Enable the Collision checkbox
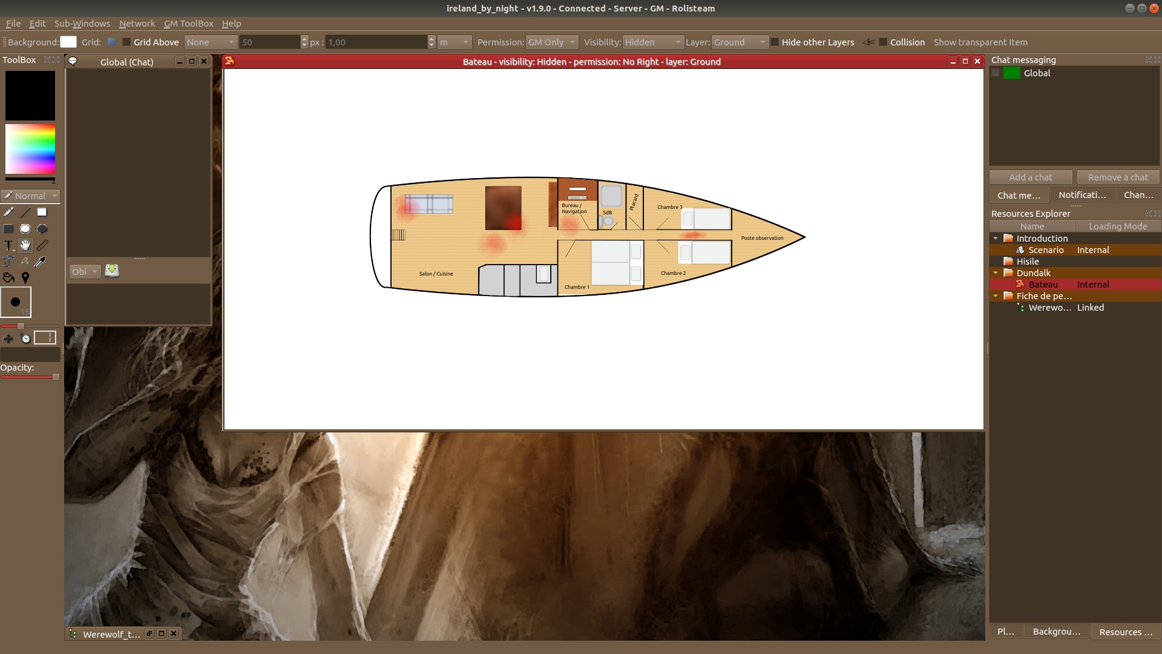This screenshot has width=1162, height=654. tap(883, 42)
